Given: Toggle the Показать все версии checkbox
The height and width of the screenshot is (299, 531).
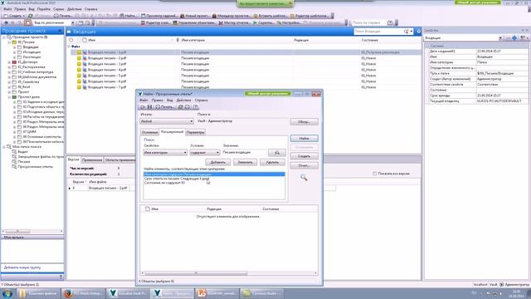Looking at the screenshot, I should [375, 174].
